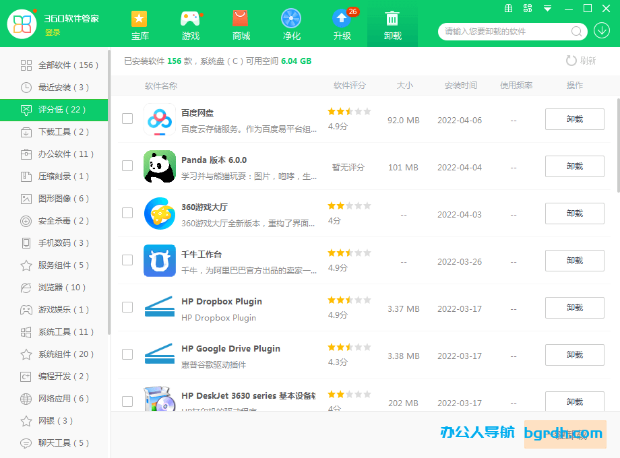The image size is (620, 458).
Task: Select 系统工具 (11) category
Action: (54, 332)
